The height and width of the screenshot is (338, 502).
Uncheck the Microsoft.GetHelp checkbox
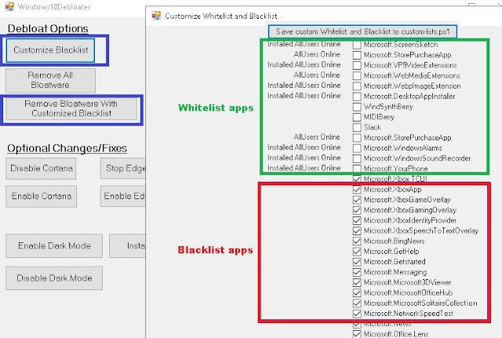pyautogui.click(x=357, y=252)
